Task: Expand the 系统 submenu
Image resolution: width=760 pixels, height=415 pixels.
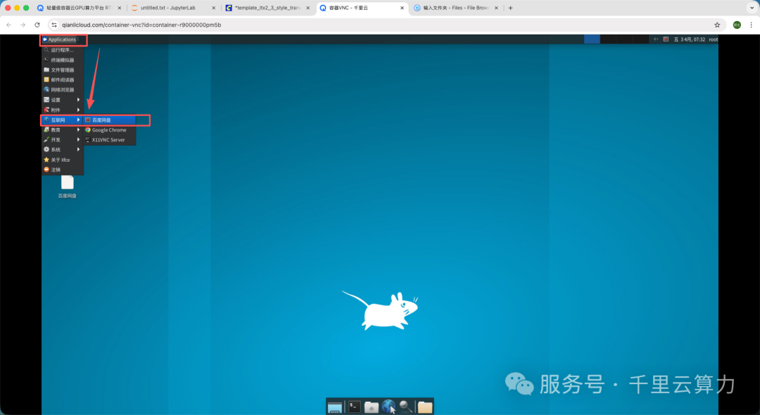Action: (63, 150)
